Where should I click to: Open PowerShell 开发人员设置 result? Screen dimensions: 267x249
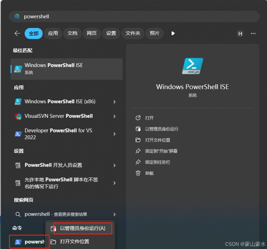[67, 165]
